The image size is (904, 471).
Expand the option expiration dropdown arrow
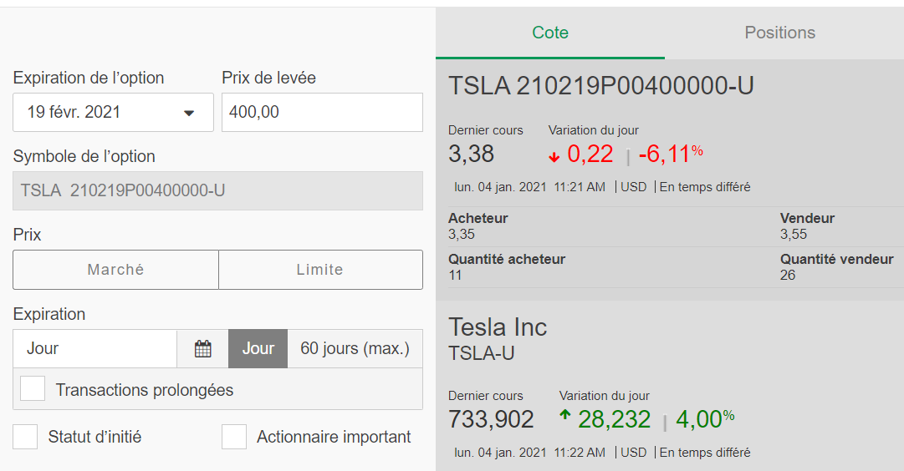coord(188,113)
